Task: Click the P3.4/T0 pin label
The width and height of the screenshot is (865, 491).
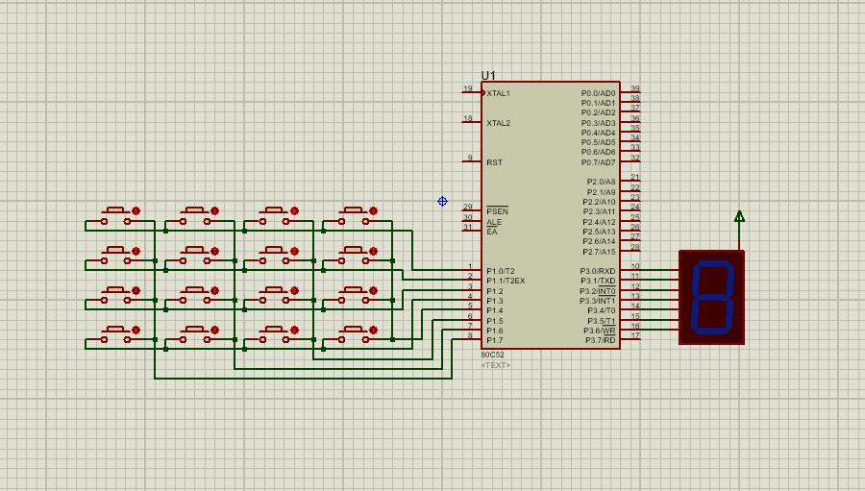Action: 600,310
